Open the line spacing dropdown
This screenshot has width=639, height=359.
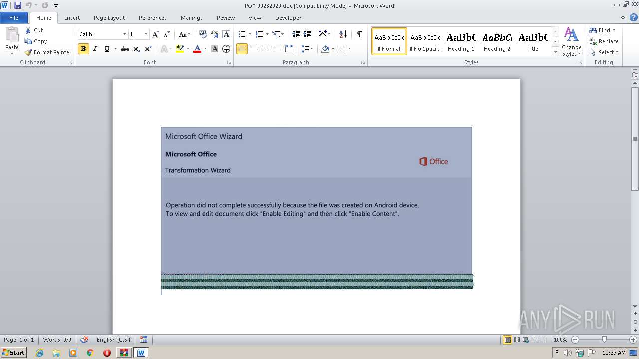[x=307, y=49]
